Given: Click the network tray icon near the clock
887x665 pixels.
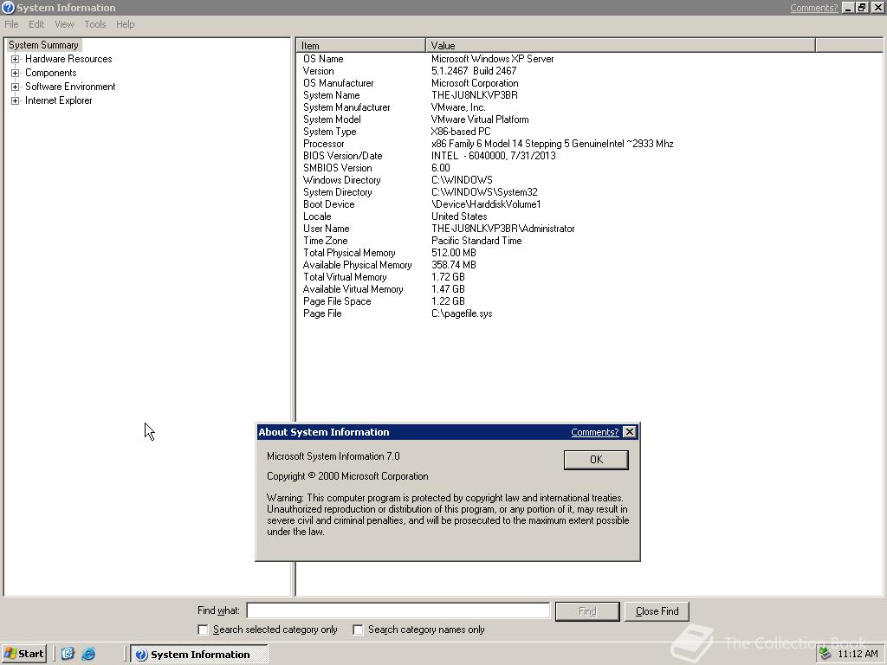Looking at the screenshot, I should (x=825, y=654).
